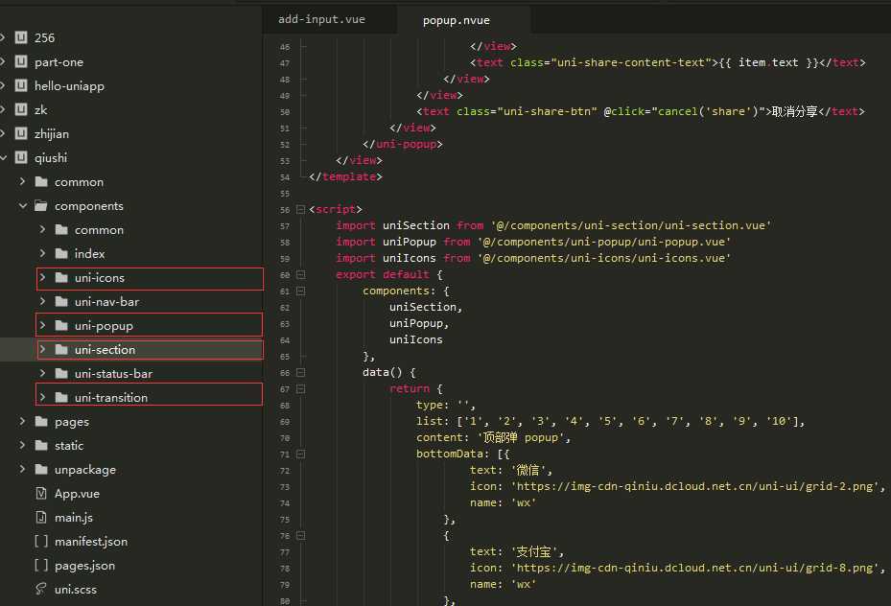Click the zhijian project icon

(21, 133)
